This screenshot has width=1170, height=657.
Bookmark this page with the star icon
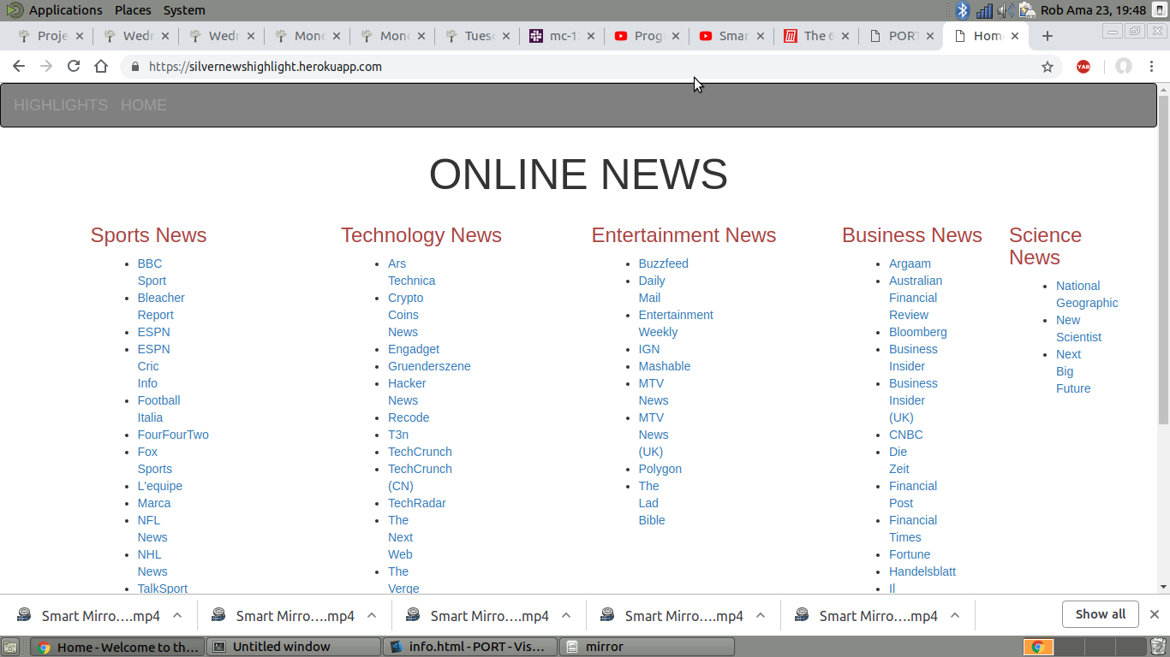1047,67
